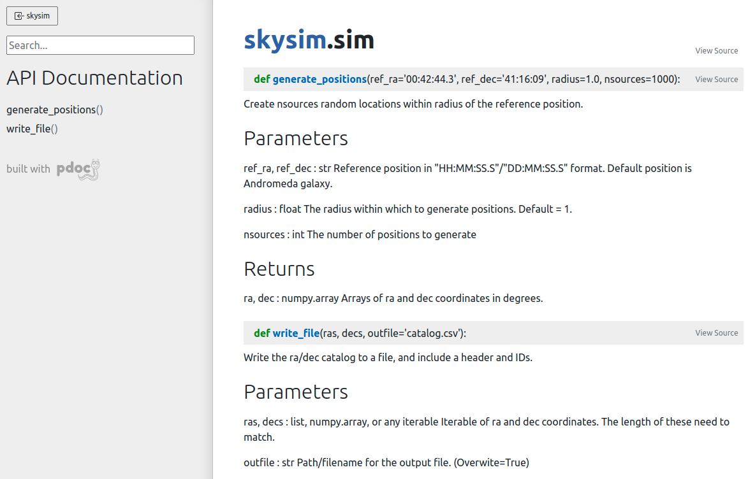The width and height of the screenshot is (748, 479).
Task: Click the Parameters heading under write_file
Action: tap(295, 392)
